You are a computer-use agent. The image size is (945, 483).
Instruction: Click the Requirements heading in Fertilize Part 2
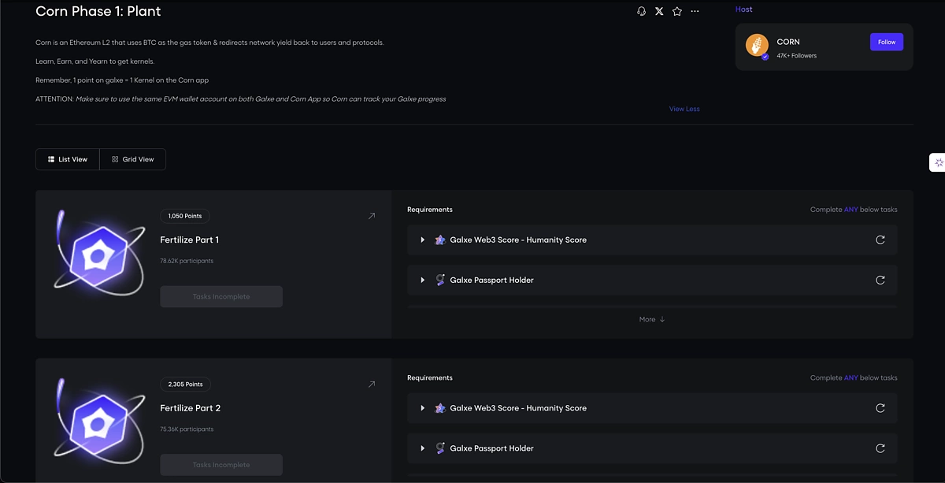pyautogui.click(x=430, y=378)
